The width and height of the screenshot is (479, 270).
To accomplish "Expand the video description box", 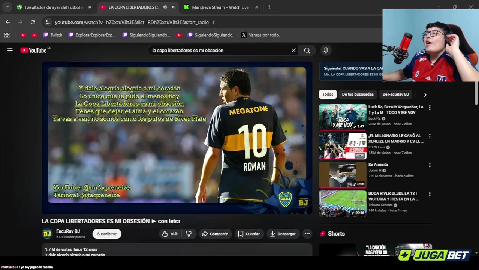I will [177, 250].
